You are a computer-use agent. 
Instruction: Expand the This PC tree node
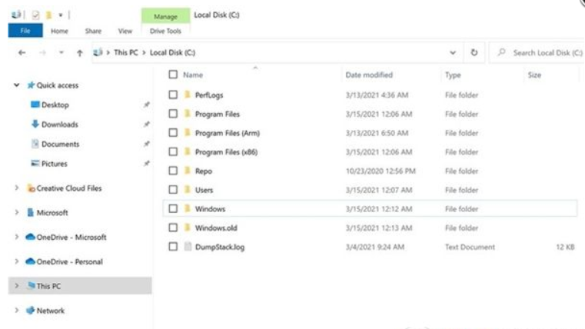tap(17, 286)
